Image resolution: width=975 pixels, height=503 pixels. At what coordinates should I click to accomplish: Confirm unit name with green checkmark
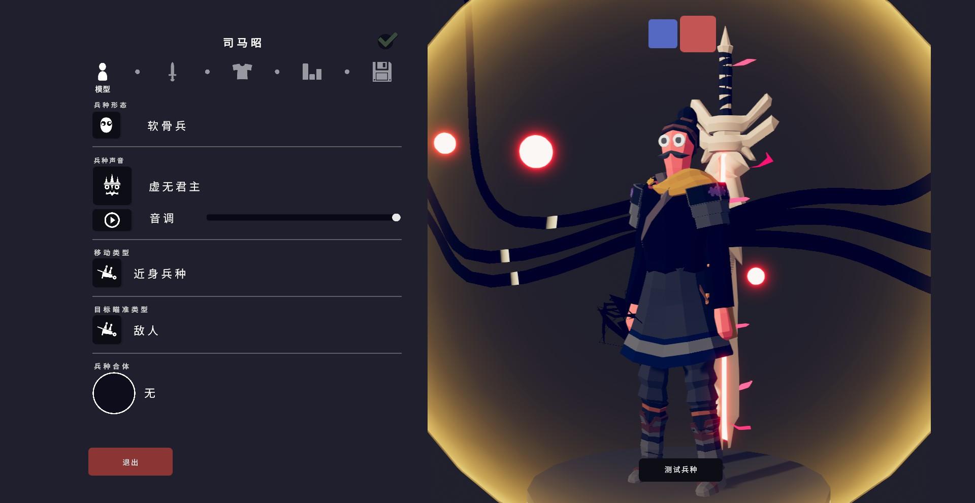(x=387, y=41)
